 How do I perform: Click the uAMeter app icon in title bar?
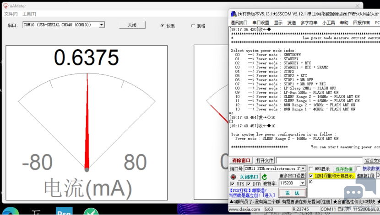(x=6, y=6)
